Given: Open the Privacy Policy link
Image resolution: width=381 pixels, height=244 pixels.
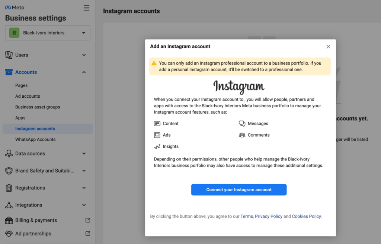Looking at the screenshot, I should pyautogui.click(x=269, y=217).
